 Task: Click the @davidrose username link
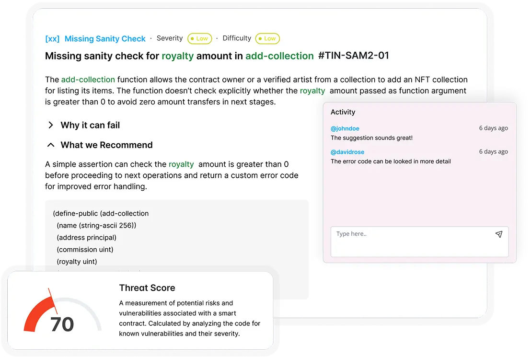[347, 152]
